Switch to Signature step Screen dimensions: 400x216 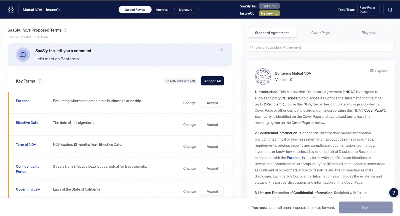tap(185, 9)
